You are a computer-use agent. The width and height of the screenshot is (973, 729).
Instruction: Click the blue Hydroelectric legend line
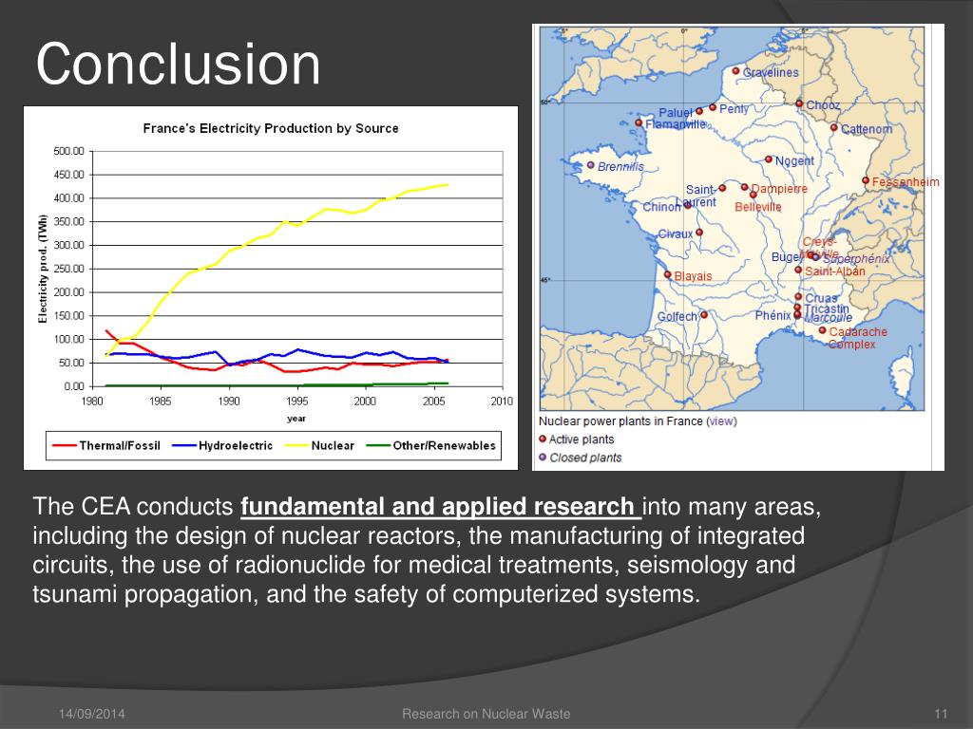tap(183, 445)
